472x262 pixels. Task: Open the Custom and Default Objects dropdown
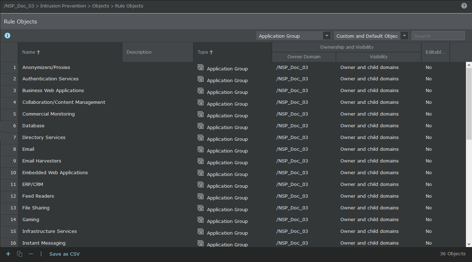coord(371,36)
